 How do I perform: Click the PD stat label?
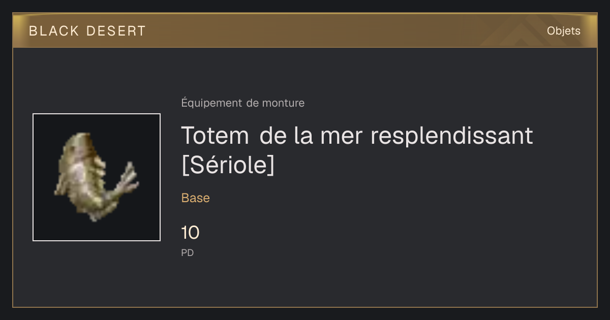point(188,252)
